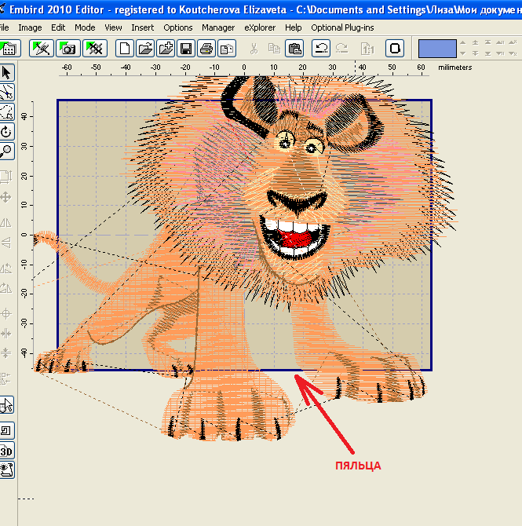Screen dimensions: 522x526
Task: Undo the last action
Action: point(321,49)
